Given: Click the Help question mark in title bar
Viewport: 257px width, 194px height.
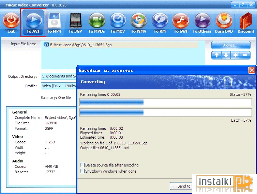Looking at the screenshot, I should click(x=243, y=5).
